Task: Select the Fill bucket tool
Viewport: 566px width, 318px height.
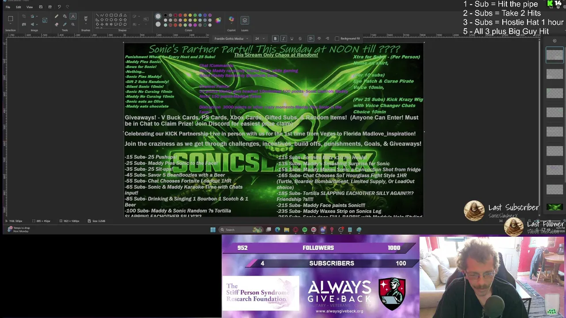Action: [x=65, y=16]
